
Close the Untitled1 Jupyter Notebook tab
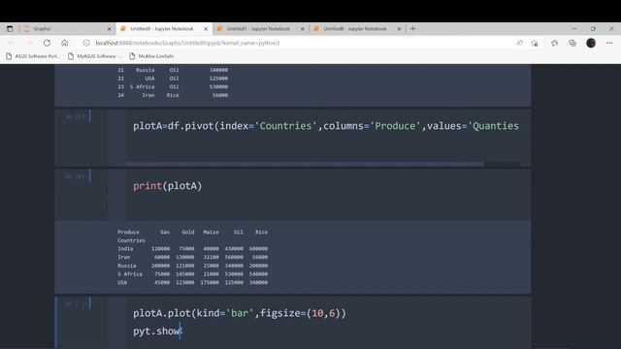303,29
